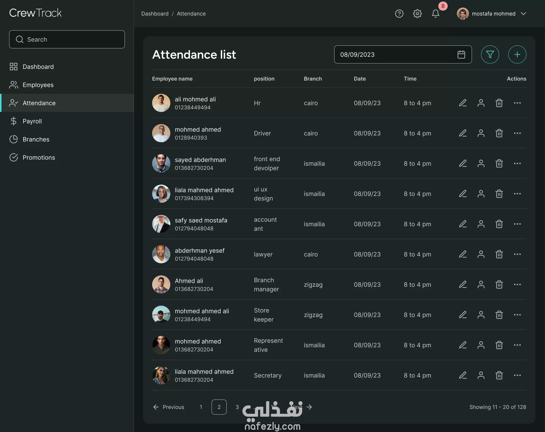Image resolution: width=545 pixels, height=432 pixels.
Task: Edit ali mohmed ali's attendance record
Action: point(463,103)
